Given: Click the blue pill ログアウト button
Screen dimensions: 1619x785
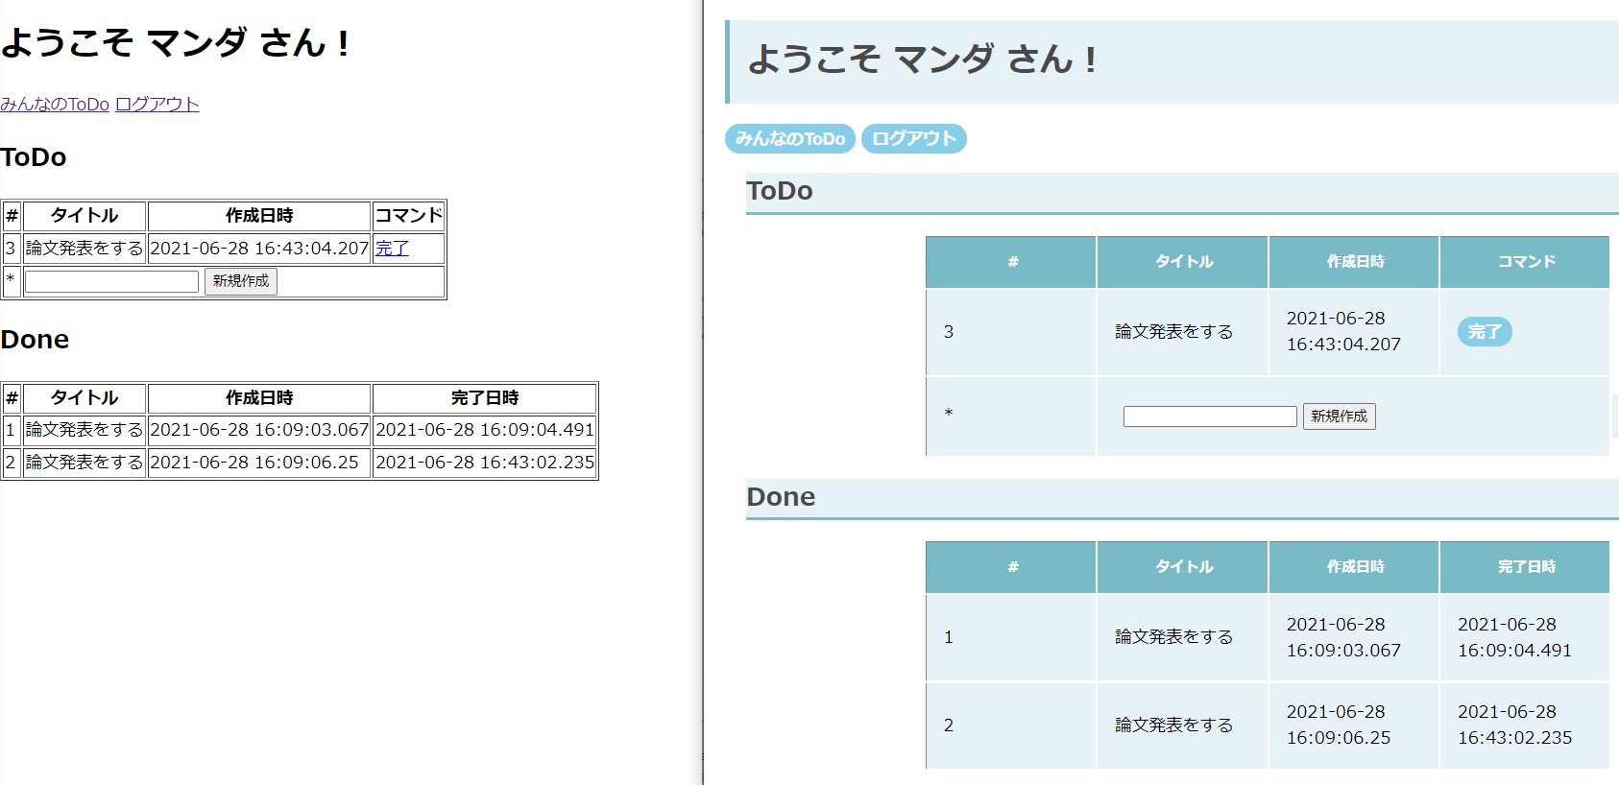Looking at the screenshot, I should (x=913, y=139).
